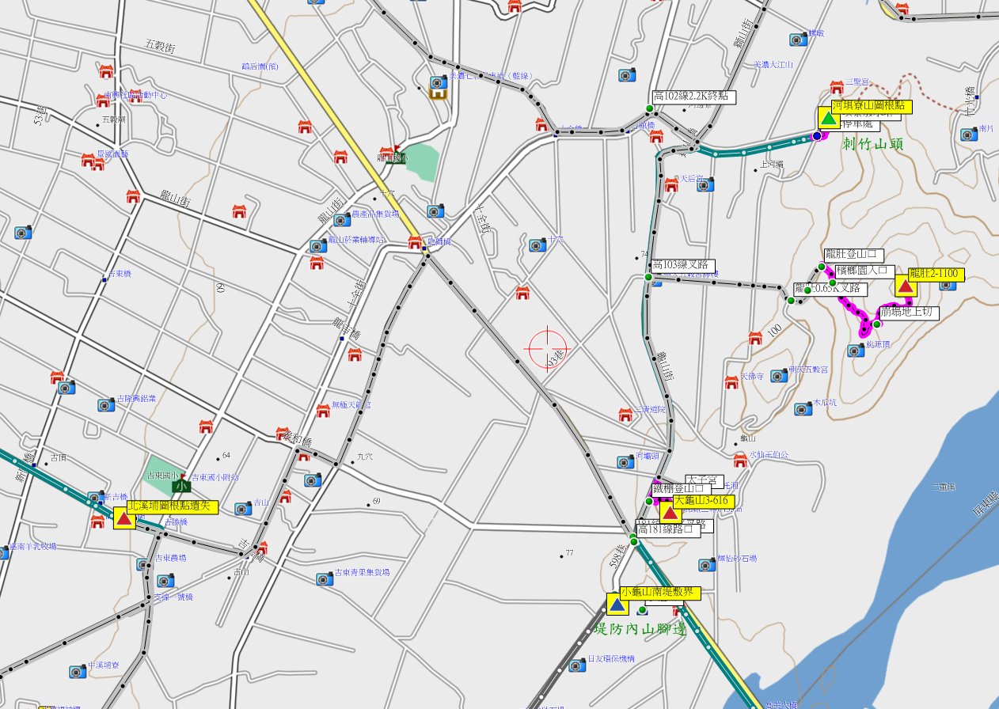Click the green 刺竹山頭 text annotation
This screenshot has height=709, width=999.
click(x=876, y=144)
